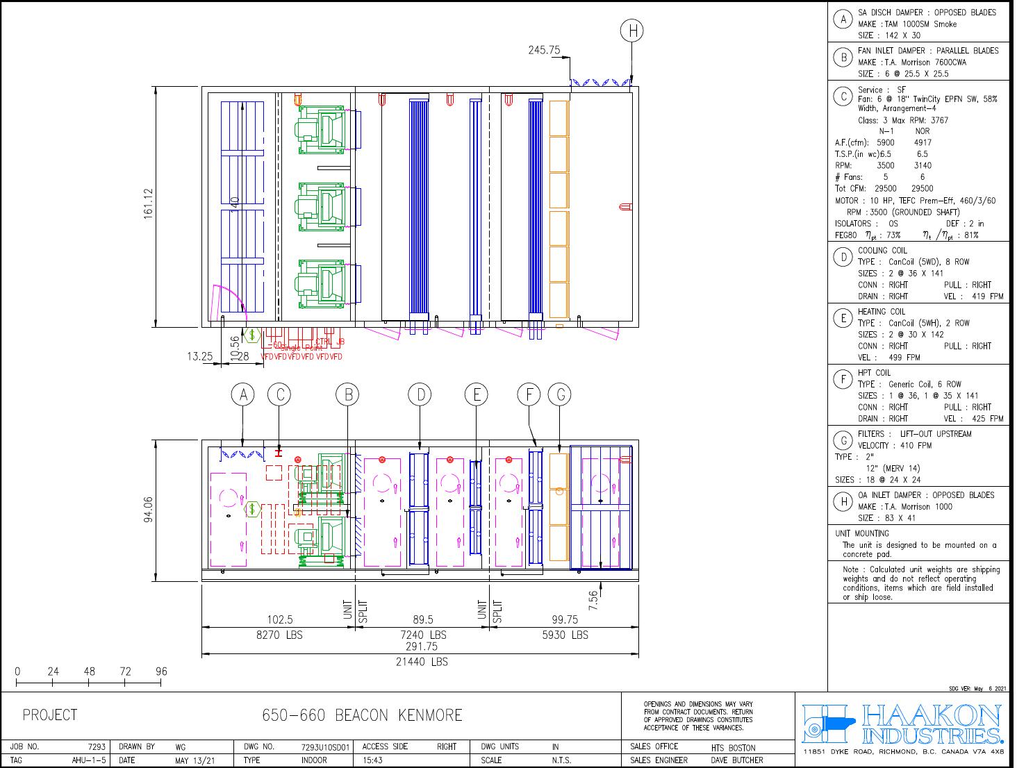Click the circled F balloon above elevation view
This screenshot has height=768, width=1017.
click(x=529, y=395)
